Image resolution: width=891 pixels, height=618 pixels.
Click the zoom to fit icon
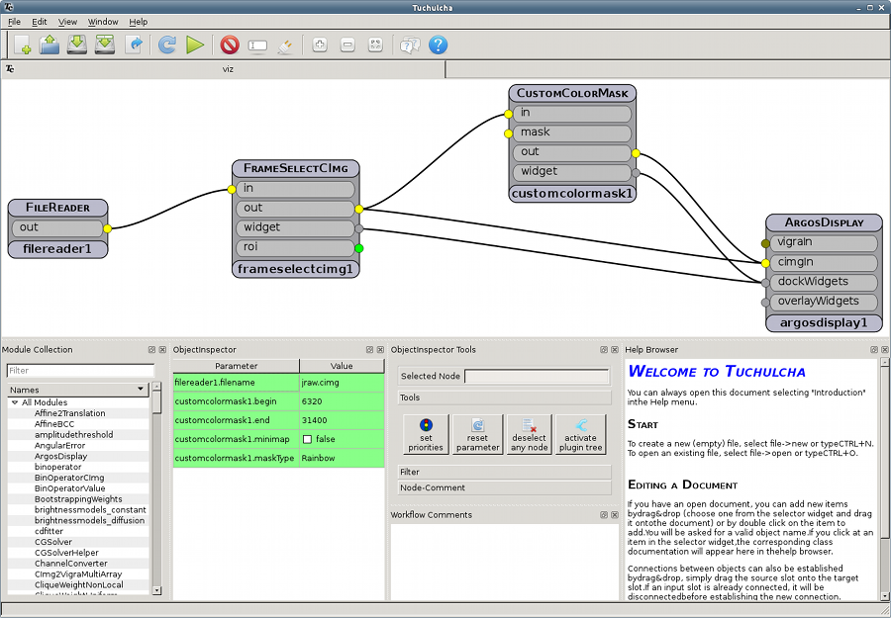point(375,44)
